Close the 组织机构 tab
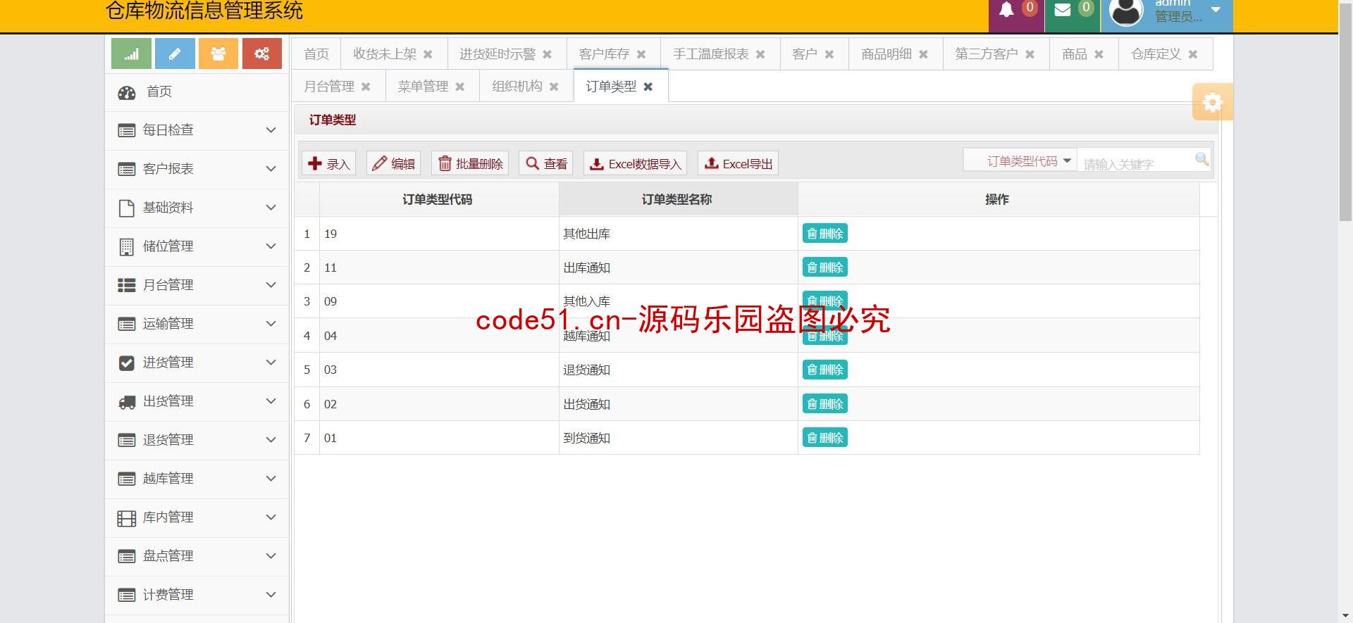1353x623 pixels. pyautogui.click(x=554, y=87)
